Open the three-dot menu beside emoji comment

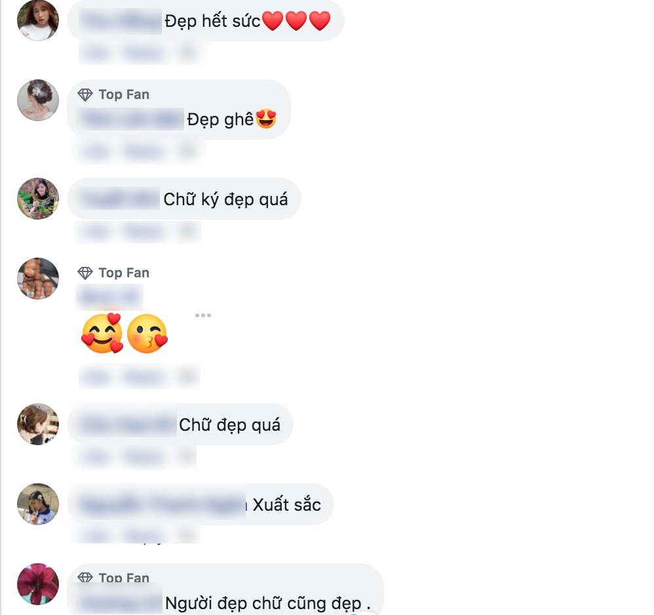pyautogui.click(x=203, y=315)
